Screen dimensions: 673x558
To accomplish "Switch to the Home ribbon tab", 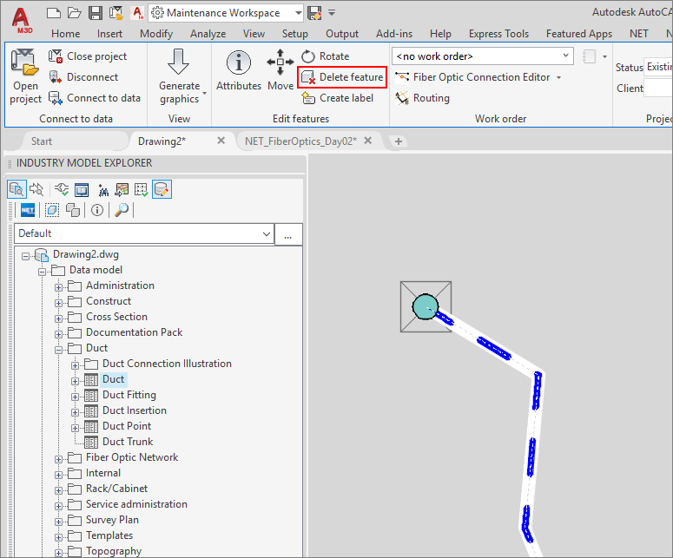I will (65, 34).
